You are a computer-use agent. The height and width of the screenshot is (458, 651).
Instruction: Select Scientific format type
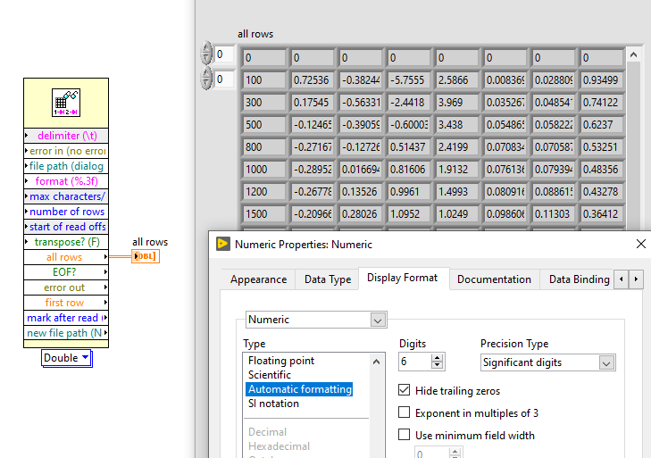[270, 375]
